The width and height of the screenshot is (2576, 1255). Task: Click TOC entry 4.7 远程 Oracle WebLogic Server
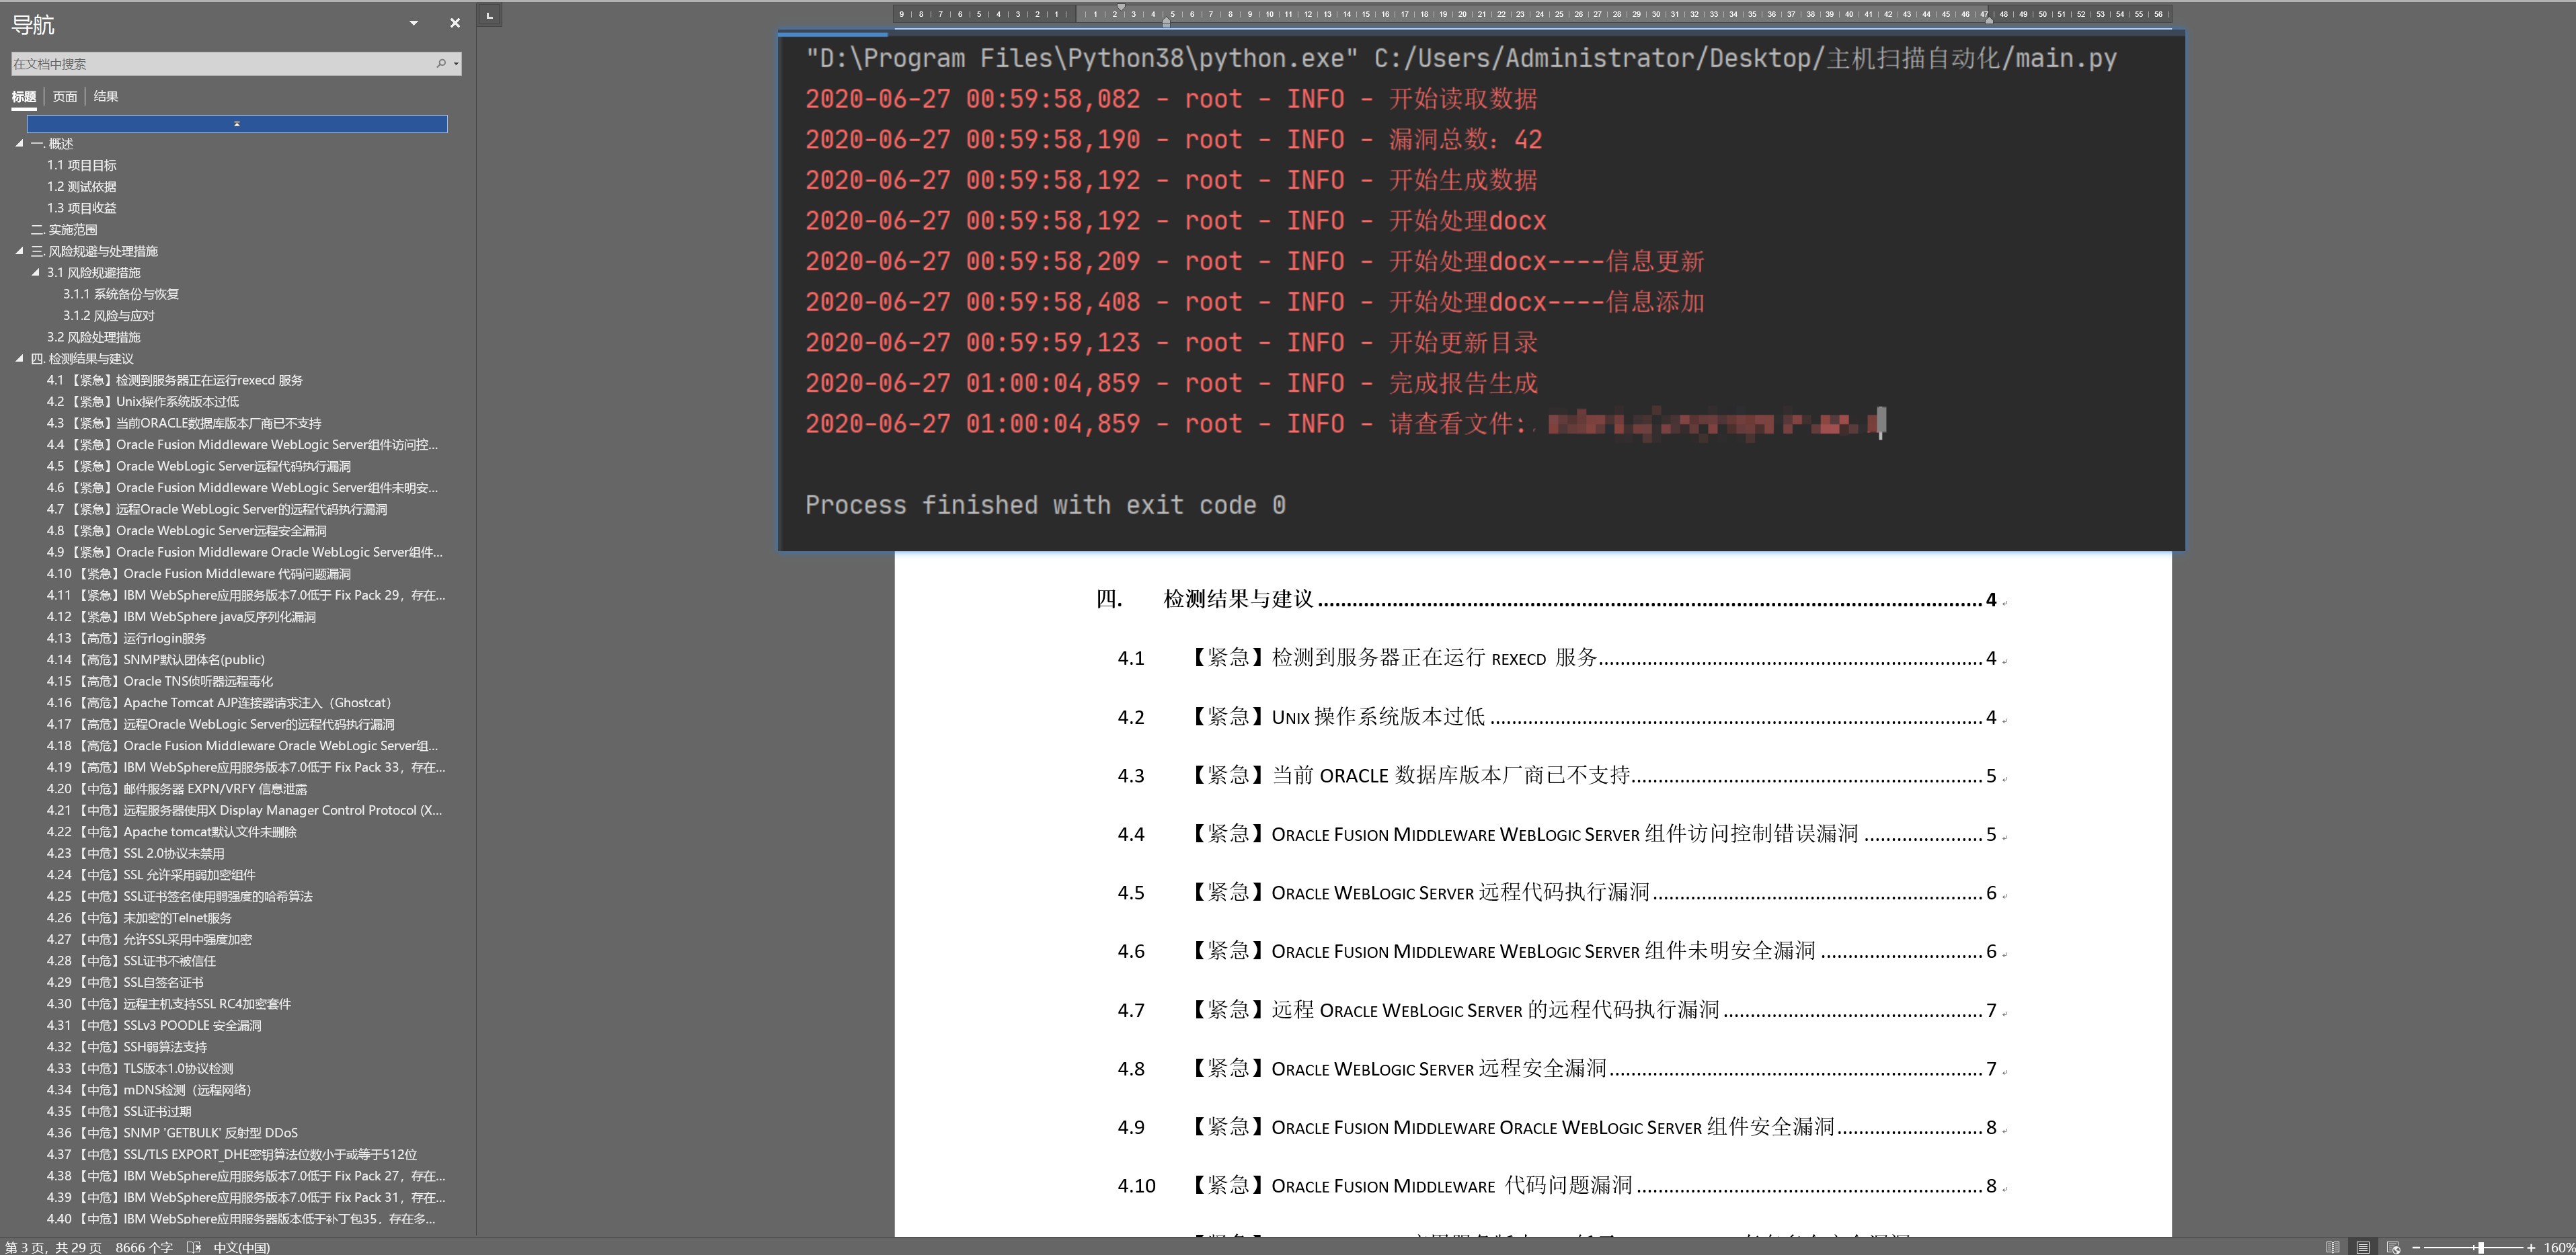tap(1557, 1010)
